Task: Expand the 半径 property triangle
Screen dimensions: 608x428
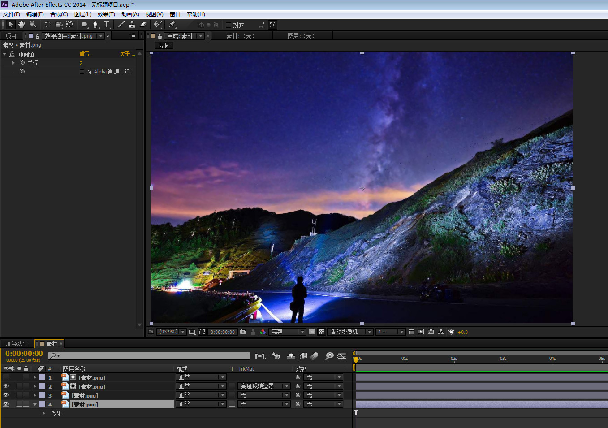Action: pos(13,63)
